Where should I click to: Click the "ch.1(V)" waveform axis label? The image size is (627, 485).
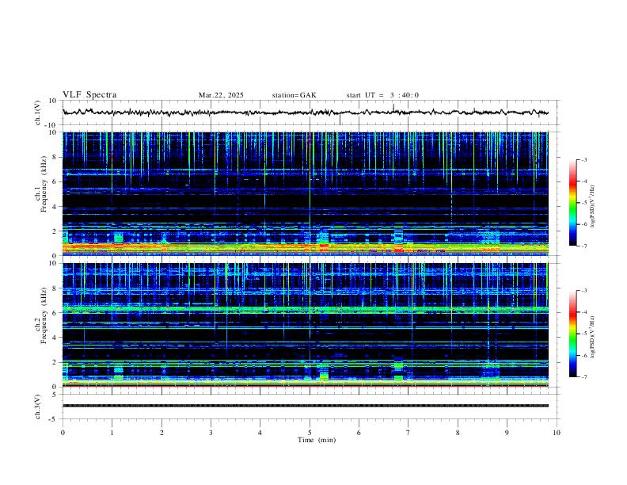click(x=38, y=113)
